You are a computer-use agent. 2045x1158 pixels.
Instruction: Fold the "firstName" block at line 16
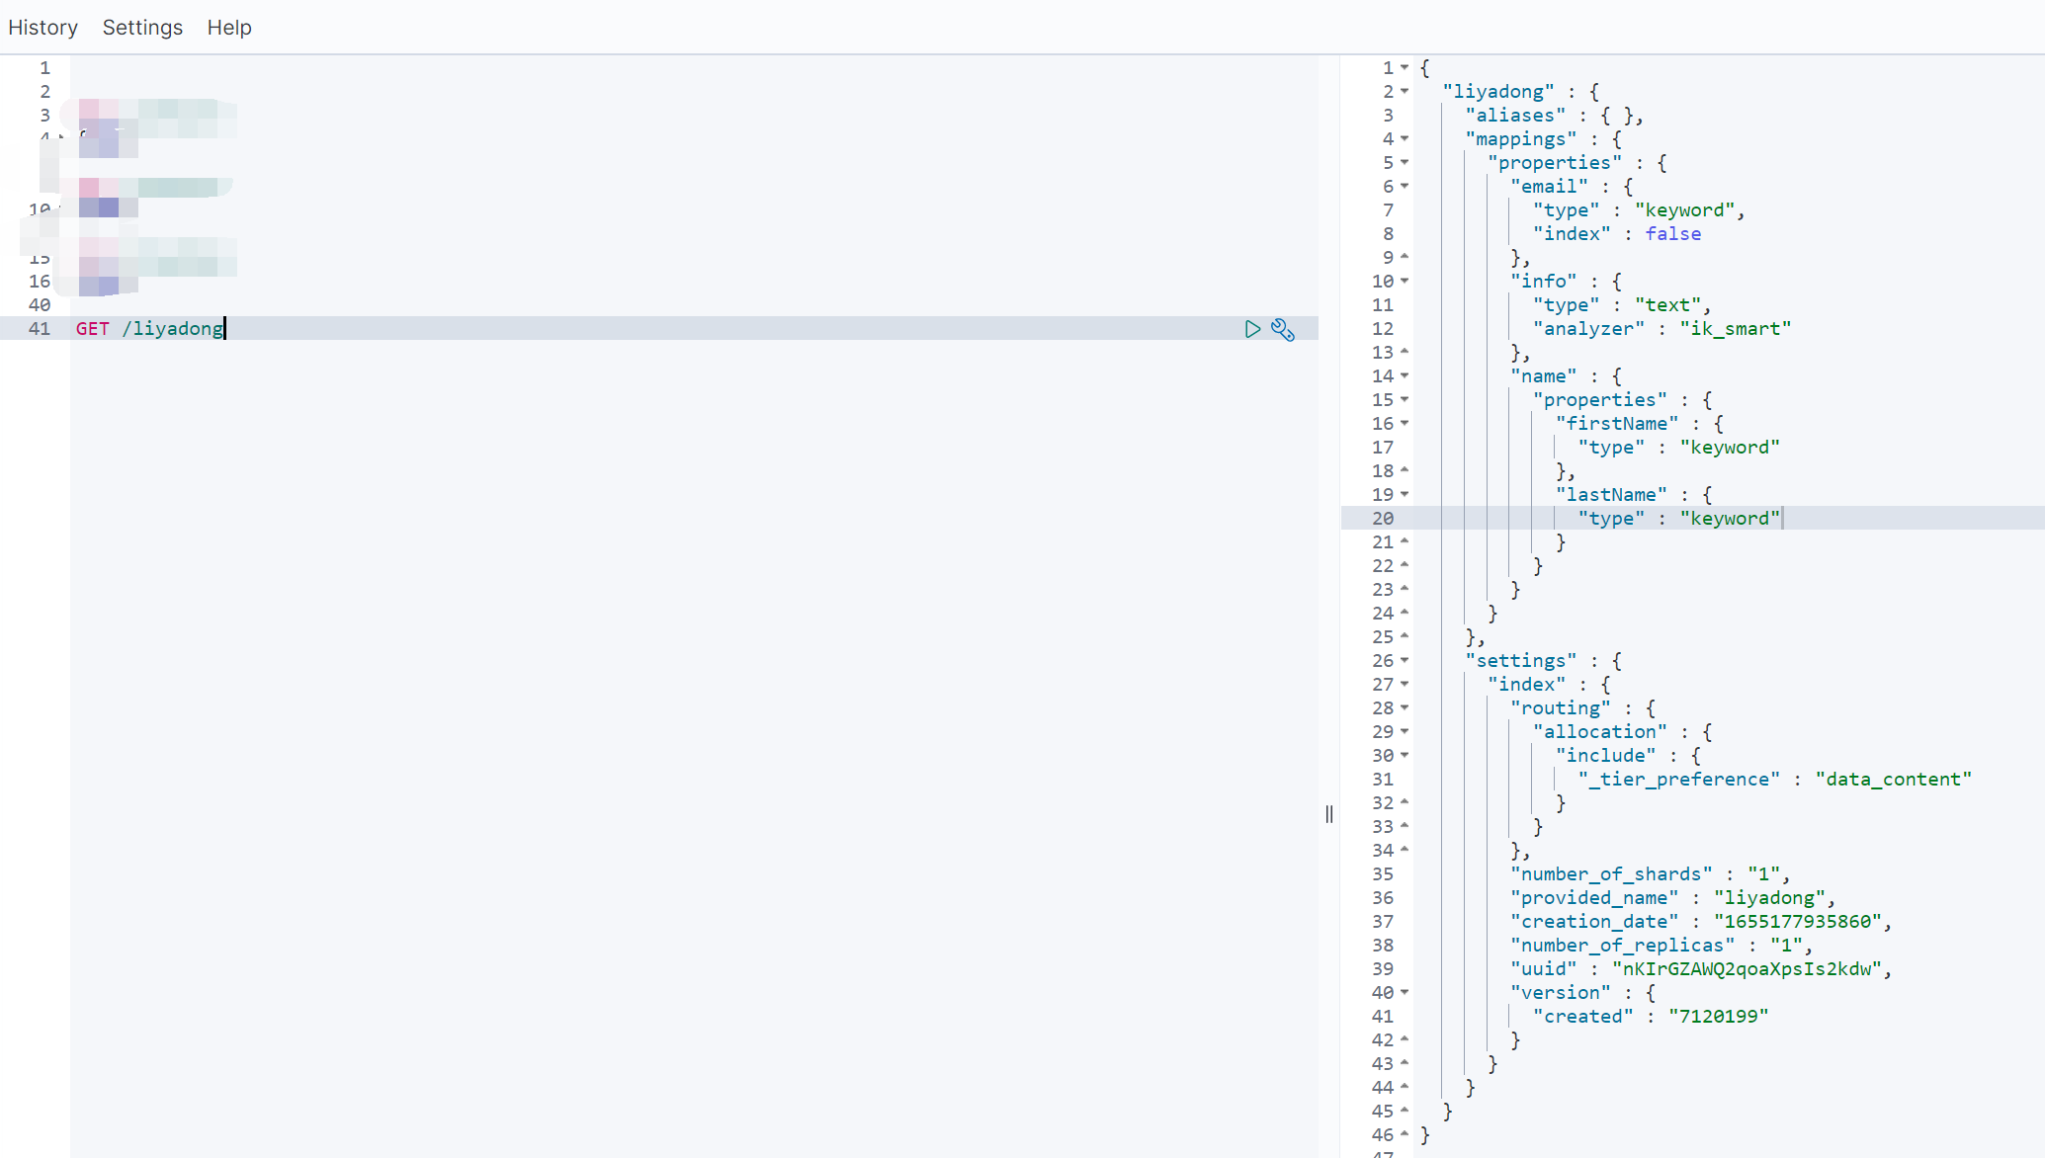point(1405,423)
